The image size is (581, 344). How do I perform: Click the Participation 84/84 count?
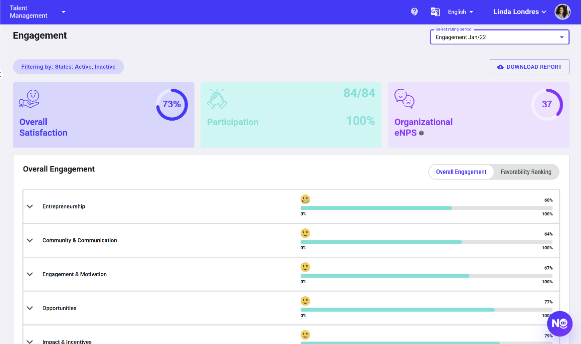pyautogui.click(x=359, y=93)
